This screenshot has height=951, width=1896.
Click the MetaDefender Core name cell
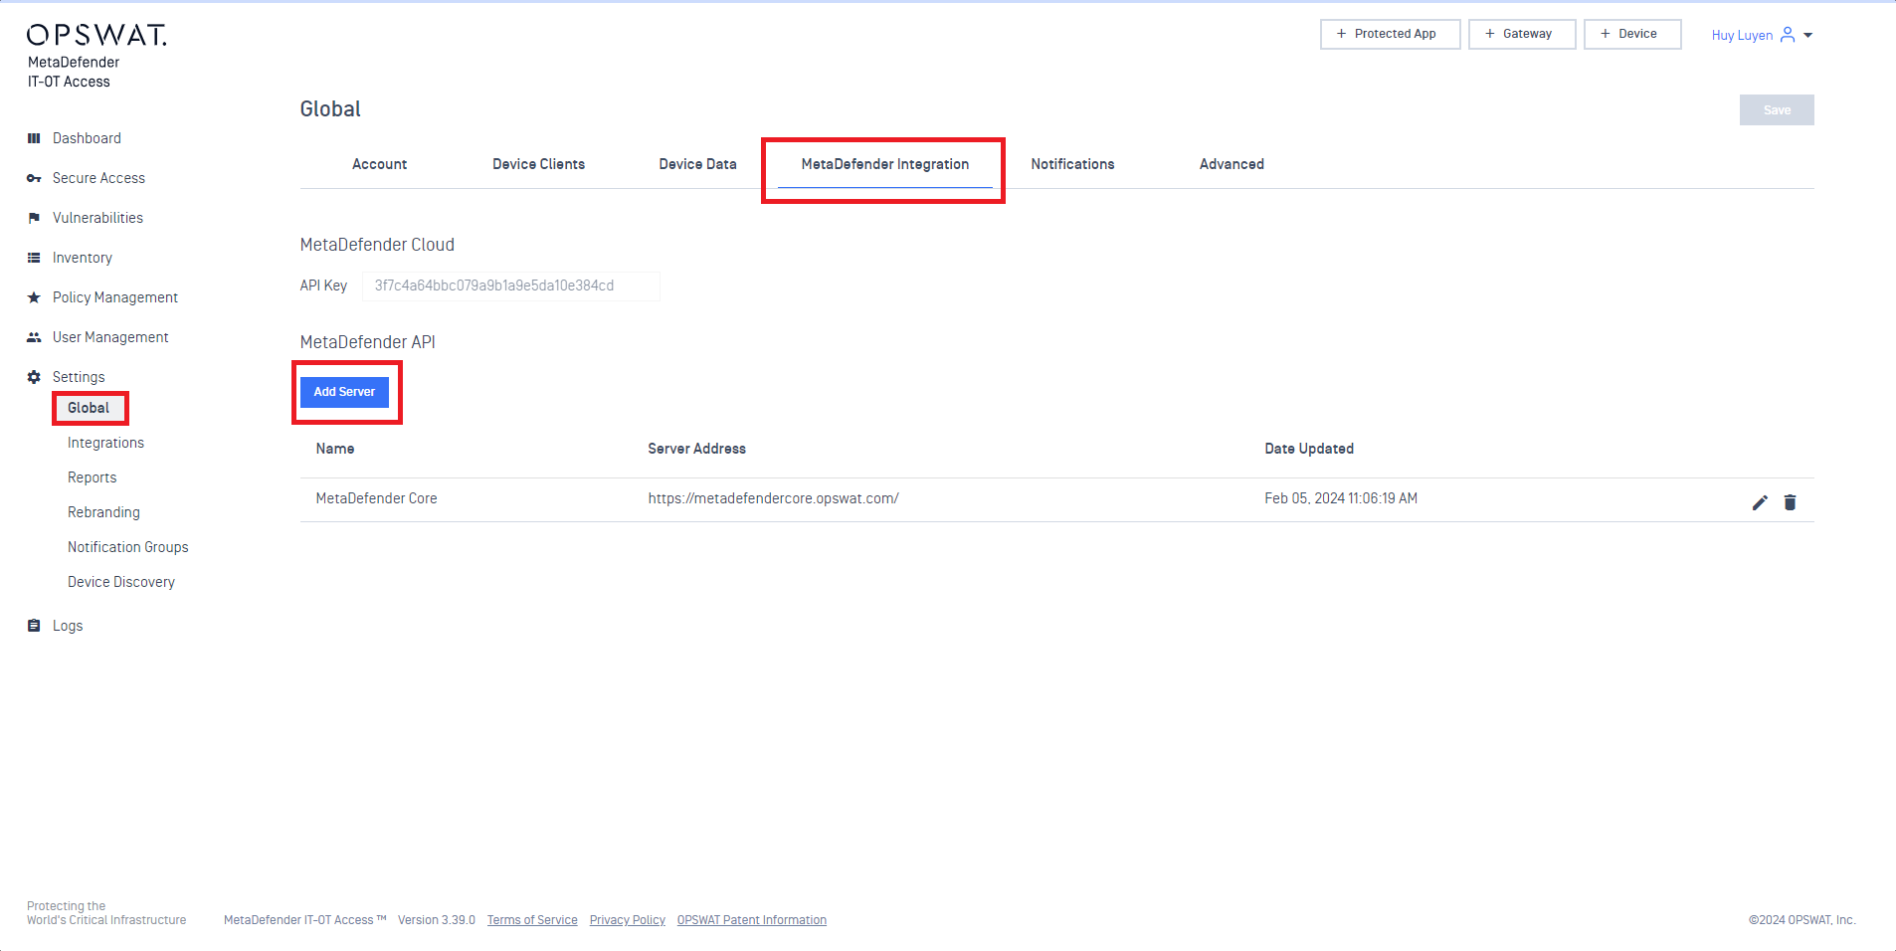pyautogui.click(x=376, y=498)
